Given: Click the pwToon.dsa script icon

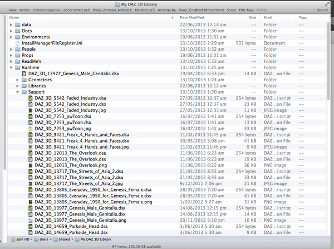Looking at the screenshot, I should tap(31, 116).
